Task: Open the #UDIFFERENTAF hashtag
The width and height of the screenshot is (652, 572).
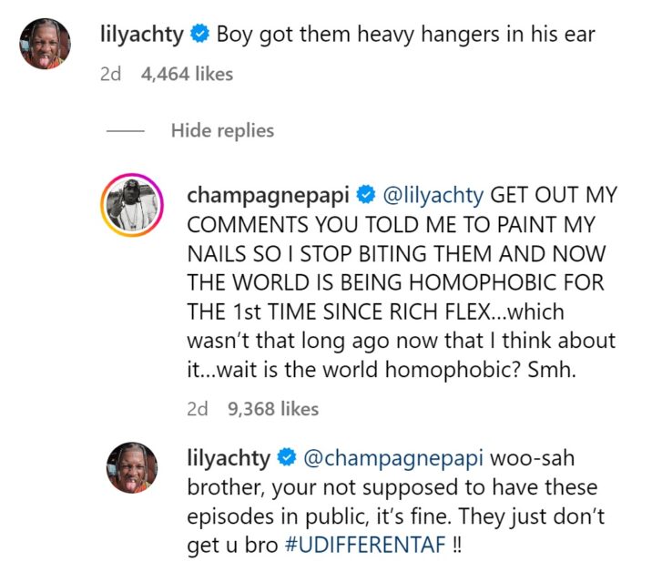Action: pyautogui.click(x=365, y=545)
